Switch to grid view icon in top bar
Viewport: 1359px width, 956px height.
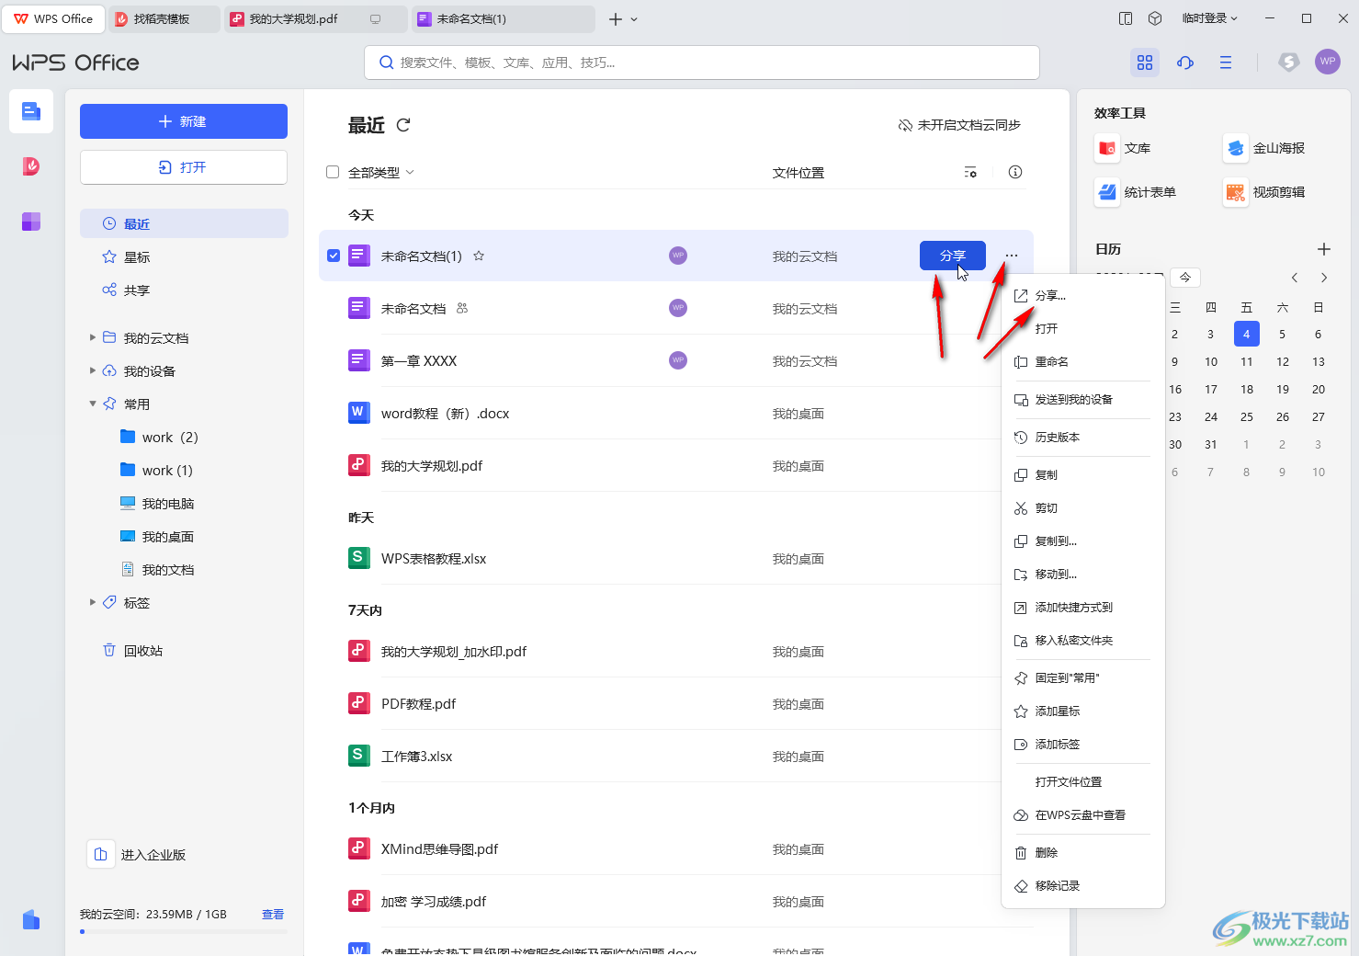point(1145,63)
